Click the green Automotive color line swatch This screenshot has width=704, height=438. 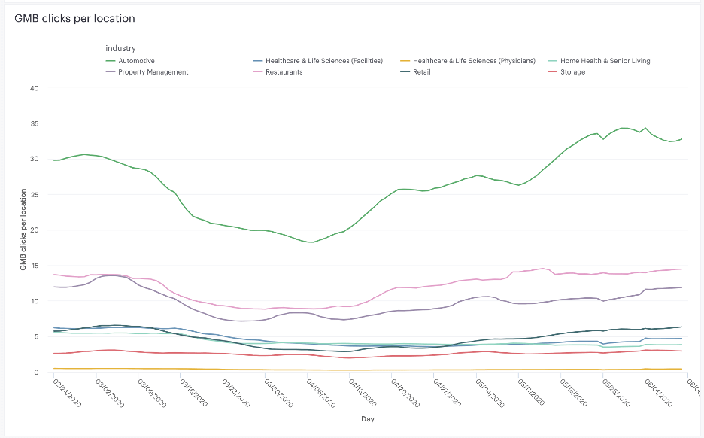pos(110,61)
